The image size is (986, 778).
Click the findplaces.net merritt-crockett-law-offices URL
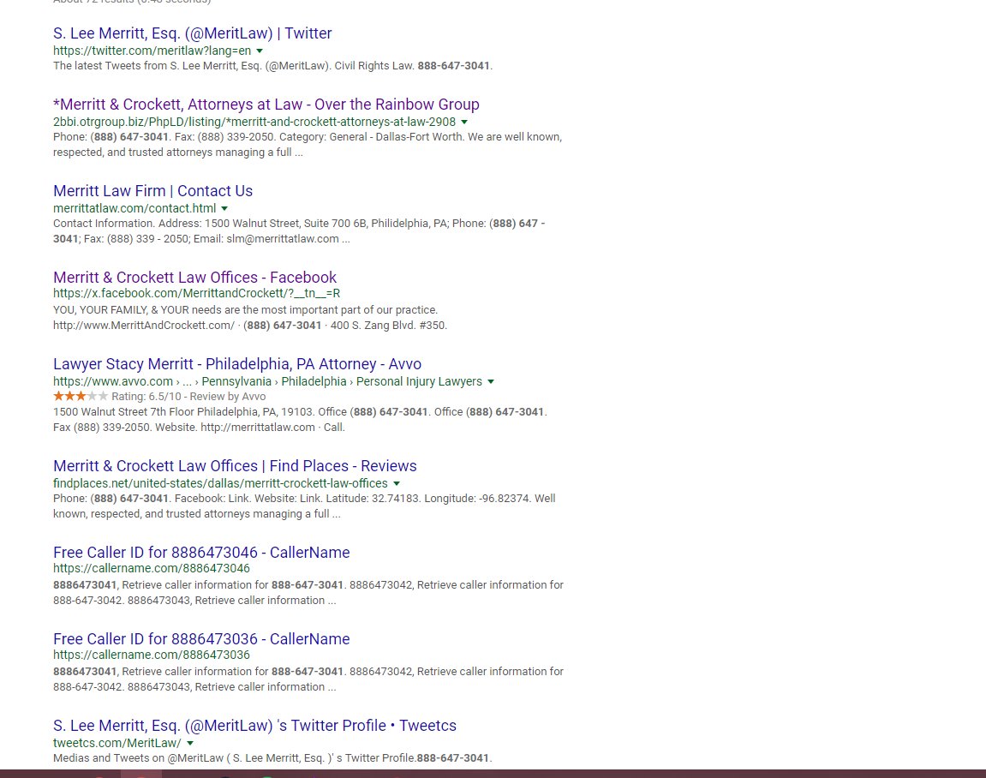(220, 483)
